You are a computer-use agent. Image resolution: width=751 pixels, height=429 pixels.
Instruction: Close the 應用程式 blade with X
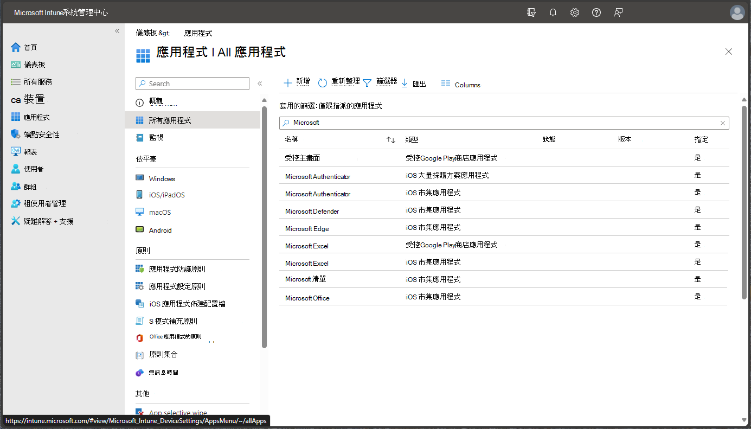coord(729,52)
